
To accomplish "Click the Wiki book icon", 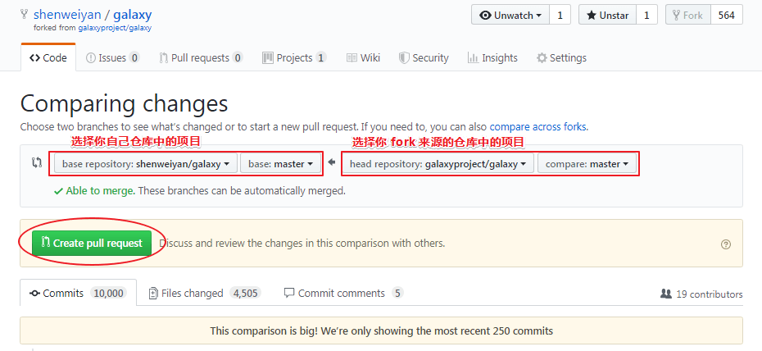I will pos(352,58).
